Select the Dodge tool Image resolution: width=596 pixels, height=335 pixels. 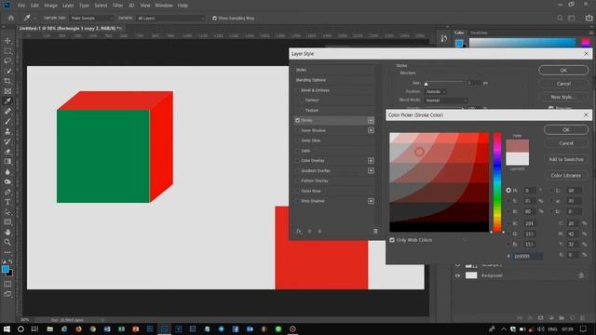point(7,181)
